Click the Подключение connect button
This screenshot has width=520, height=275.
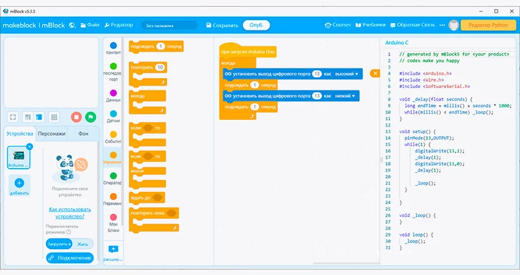coord(69,258)
